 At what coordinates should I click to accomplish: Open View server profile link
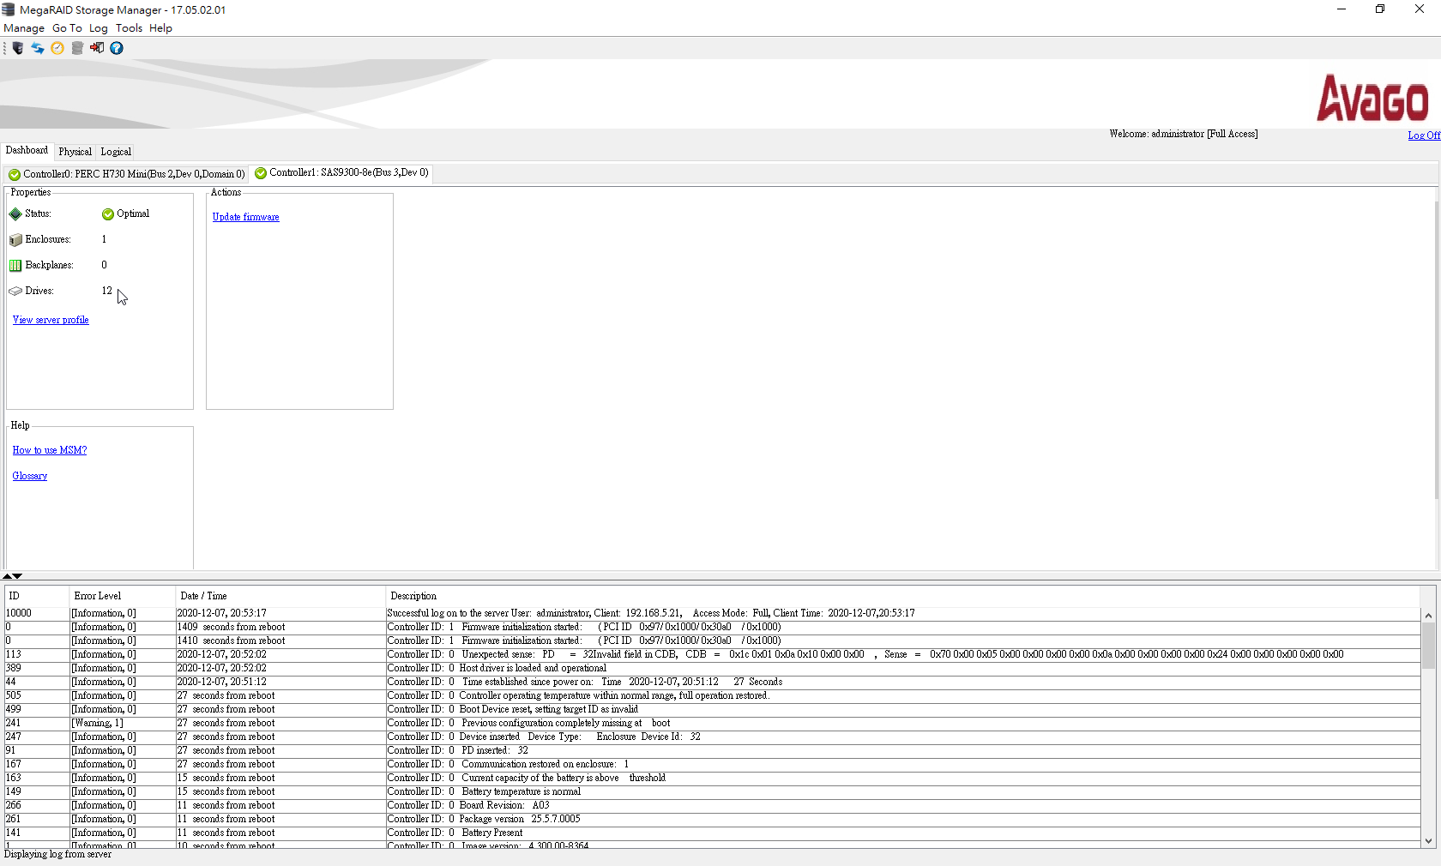pyautogui.click(x=51, y=320)
